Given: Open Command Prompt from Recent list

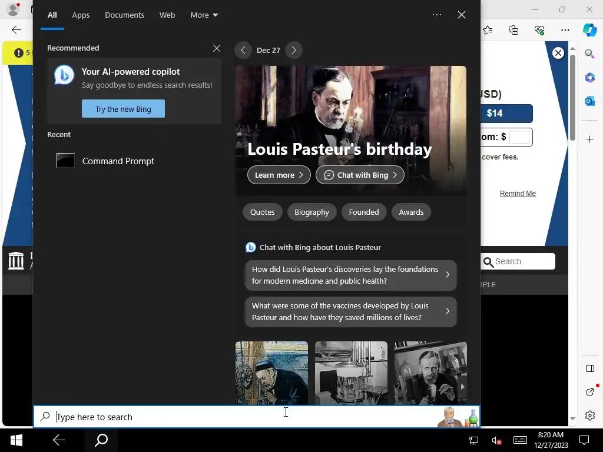Looking at the screenshot, I should click(105, 161).
